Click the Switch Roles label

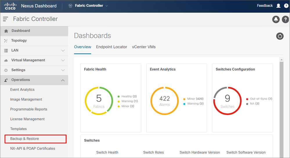tap(153, 153)
